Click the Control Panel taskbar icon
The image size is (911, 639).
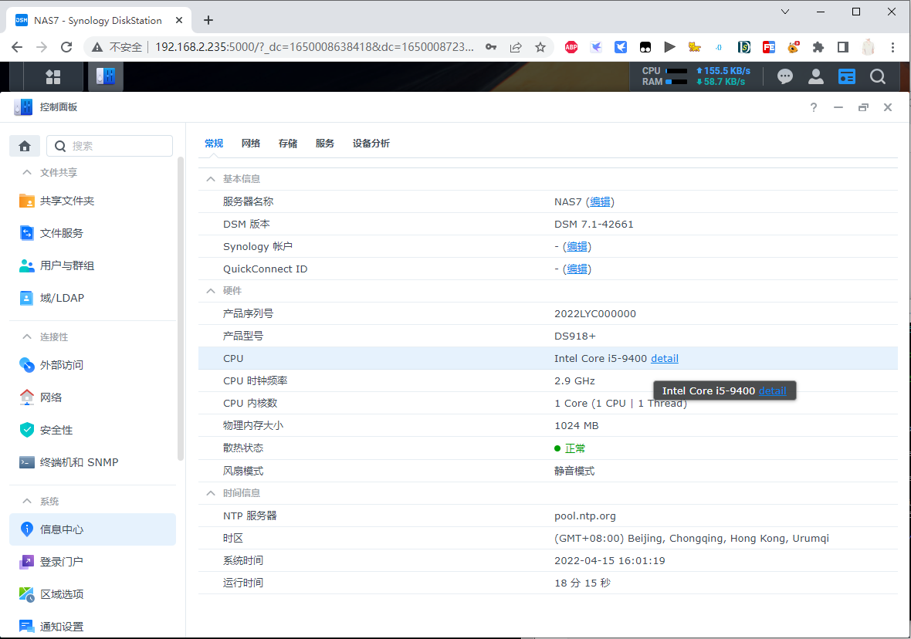106,76
